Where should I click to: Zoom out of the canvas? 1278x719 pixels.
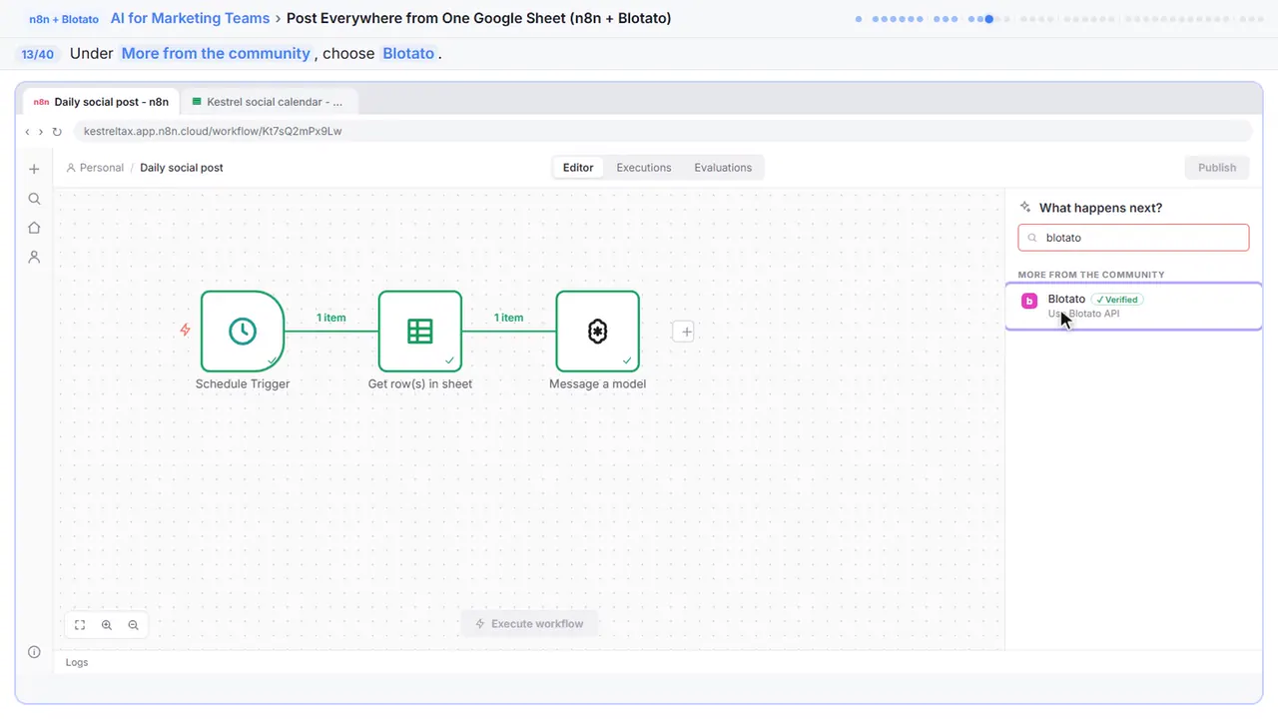[133, 625]
